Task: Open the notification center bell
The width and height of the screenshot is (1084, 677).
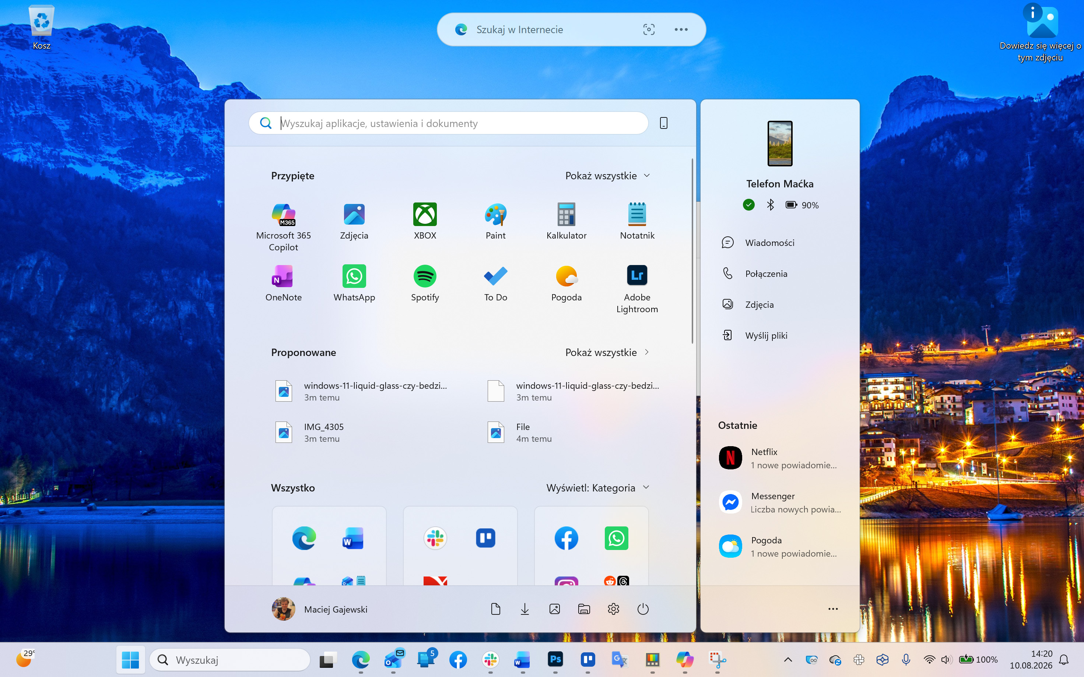Action: 1063,660
